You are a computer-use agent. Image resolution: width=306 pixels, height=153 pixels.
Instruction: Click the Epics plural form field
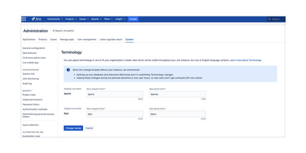tap(178, 114)
